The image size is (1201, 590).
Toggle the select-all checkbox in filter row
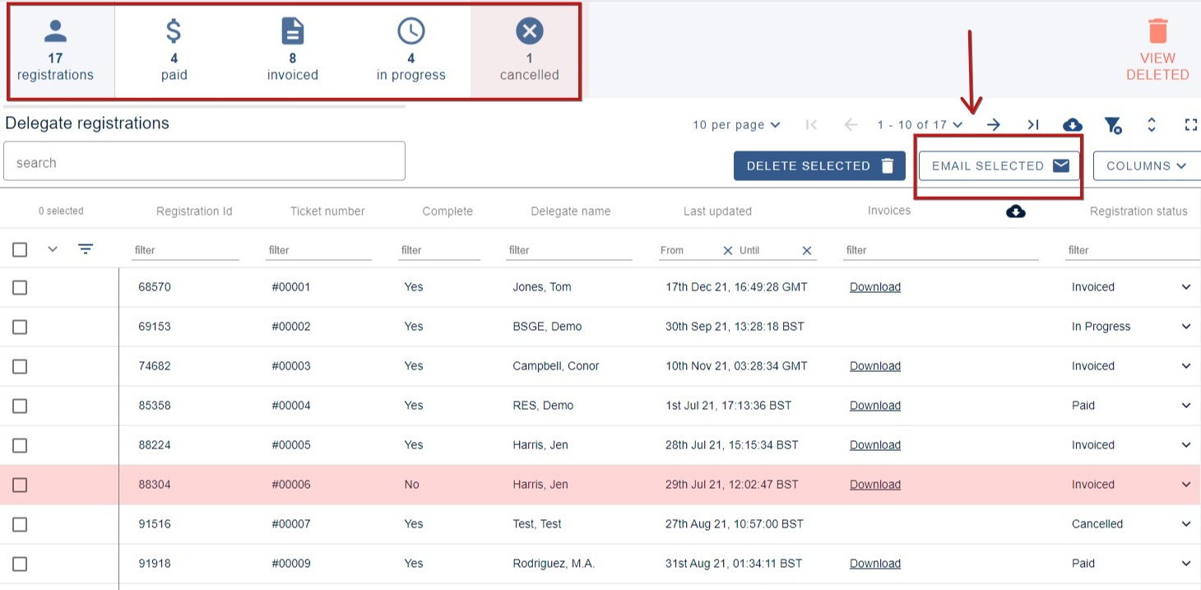coord(20,249)
